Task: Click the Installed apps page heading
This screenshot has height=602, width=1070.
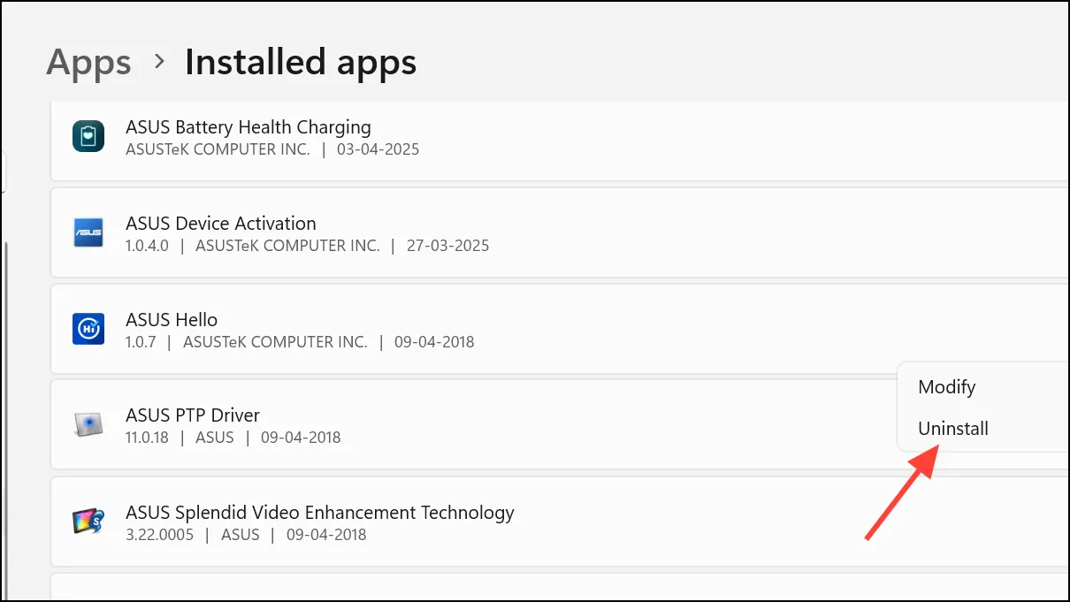Action: (301, 62)
